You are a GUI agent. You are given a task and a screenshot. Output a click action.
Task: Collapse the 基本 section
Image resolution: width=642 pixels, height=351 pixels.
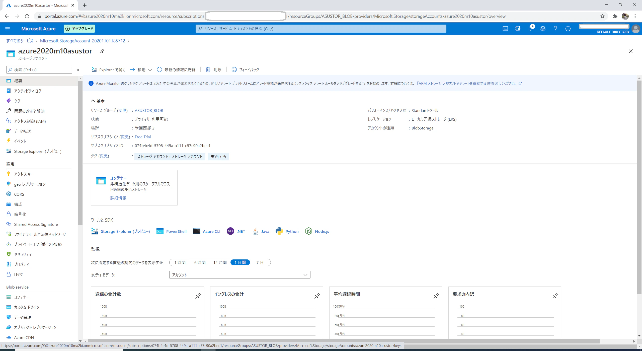pos(98,101)
